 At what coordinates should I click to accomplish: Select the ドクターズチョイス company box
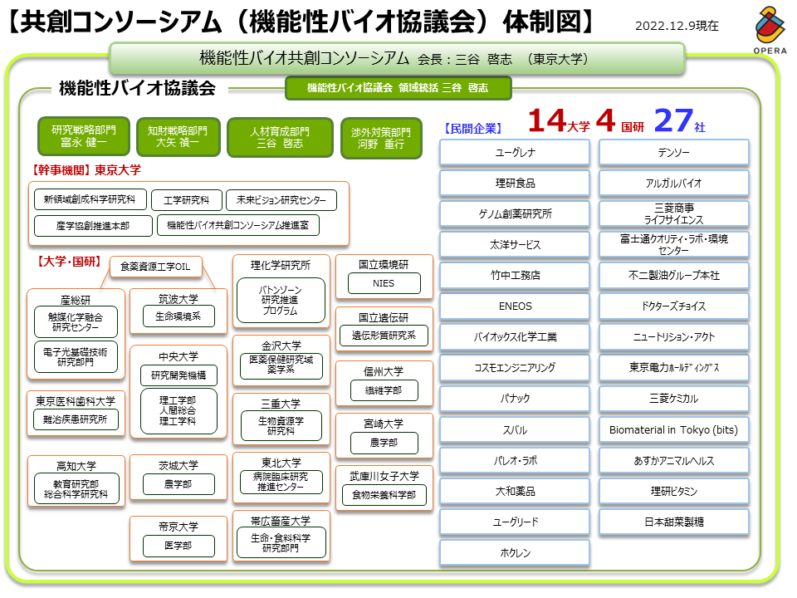coord(674,306)
